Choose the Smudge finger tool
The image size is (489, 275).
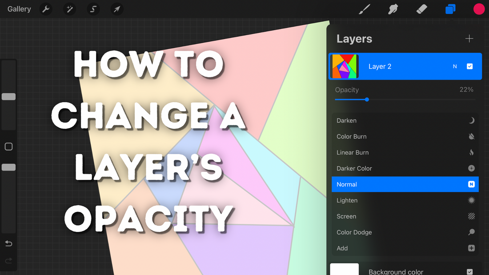tap(393, 9)
